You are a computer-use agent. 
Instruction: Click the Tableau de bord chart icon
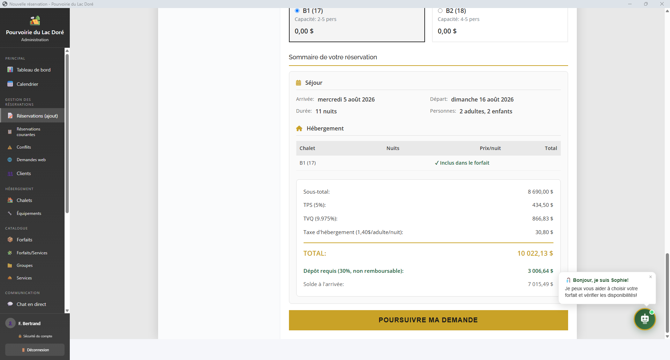coord(10,70)
